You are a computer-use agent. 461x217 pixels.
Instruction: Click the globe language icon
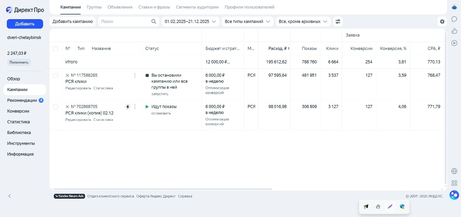454,171
